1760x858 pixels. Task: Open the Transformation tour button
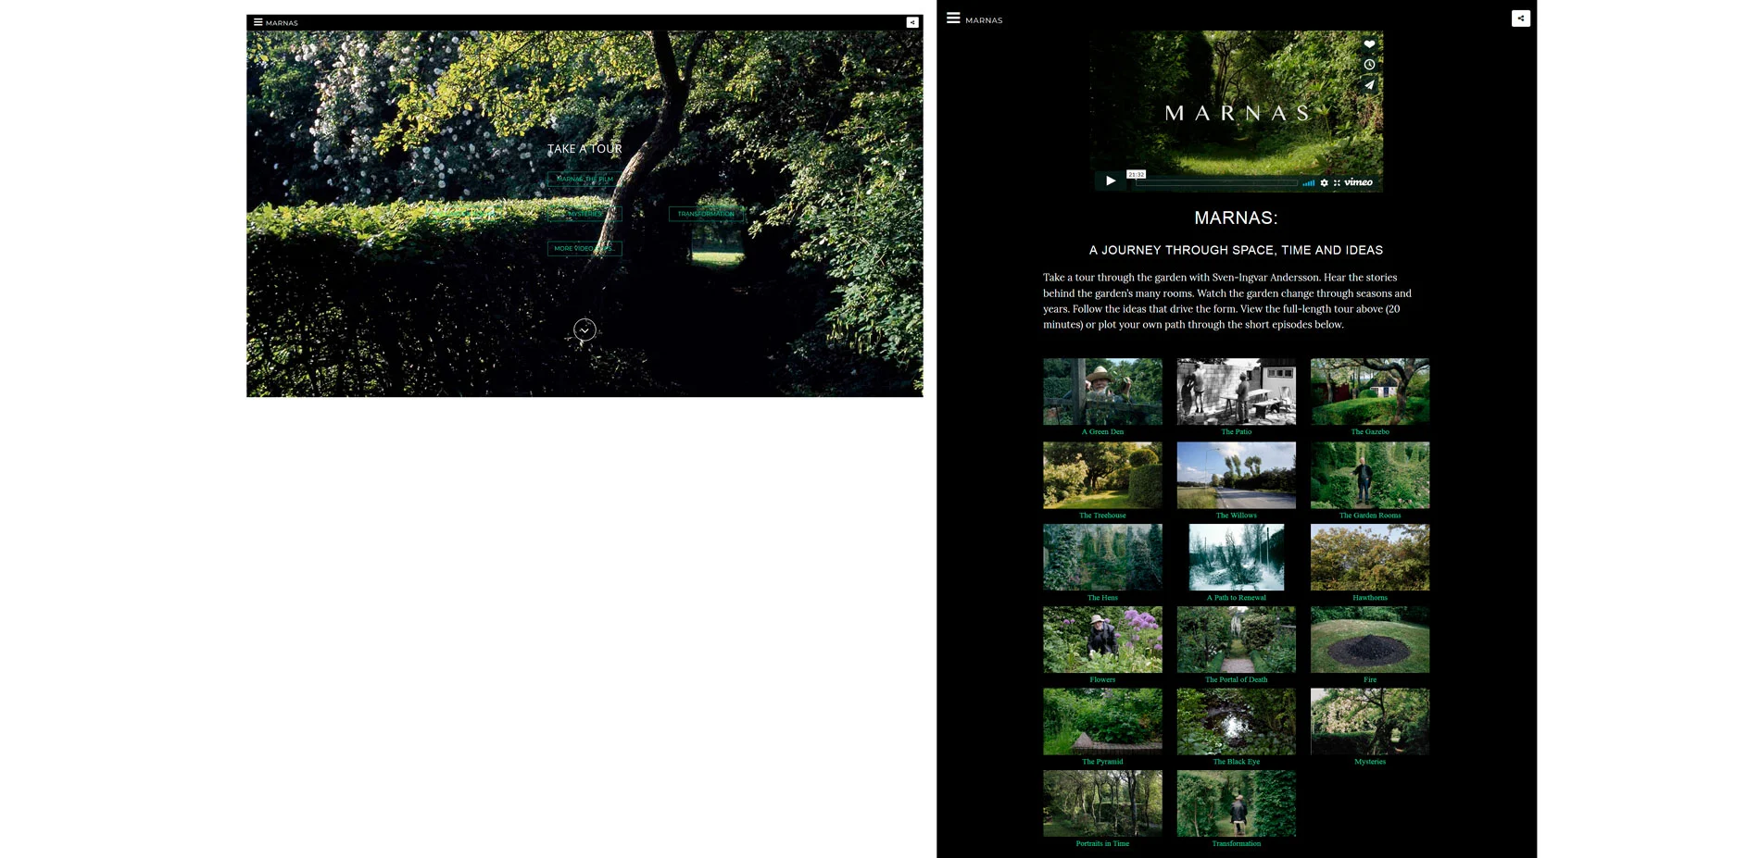click(x=706, y=214)
